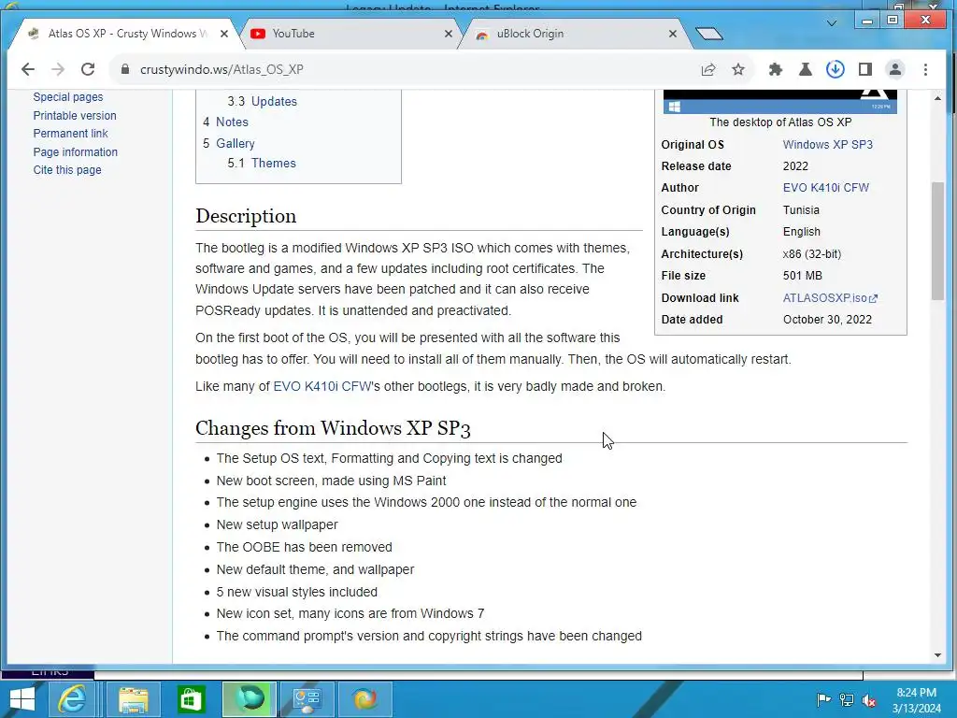The width and height of the screenshot is (957, 718).
Task: Click the 'x86 (32-bit)' architecture value
Action: (812, 254)
